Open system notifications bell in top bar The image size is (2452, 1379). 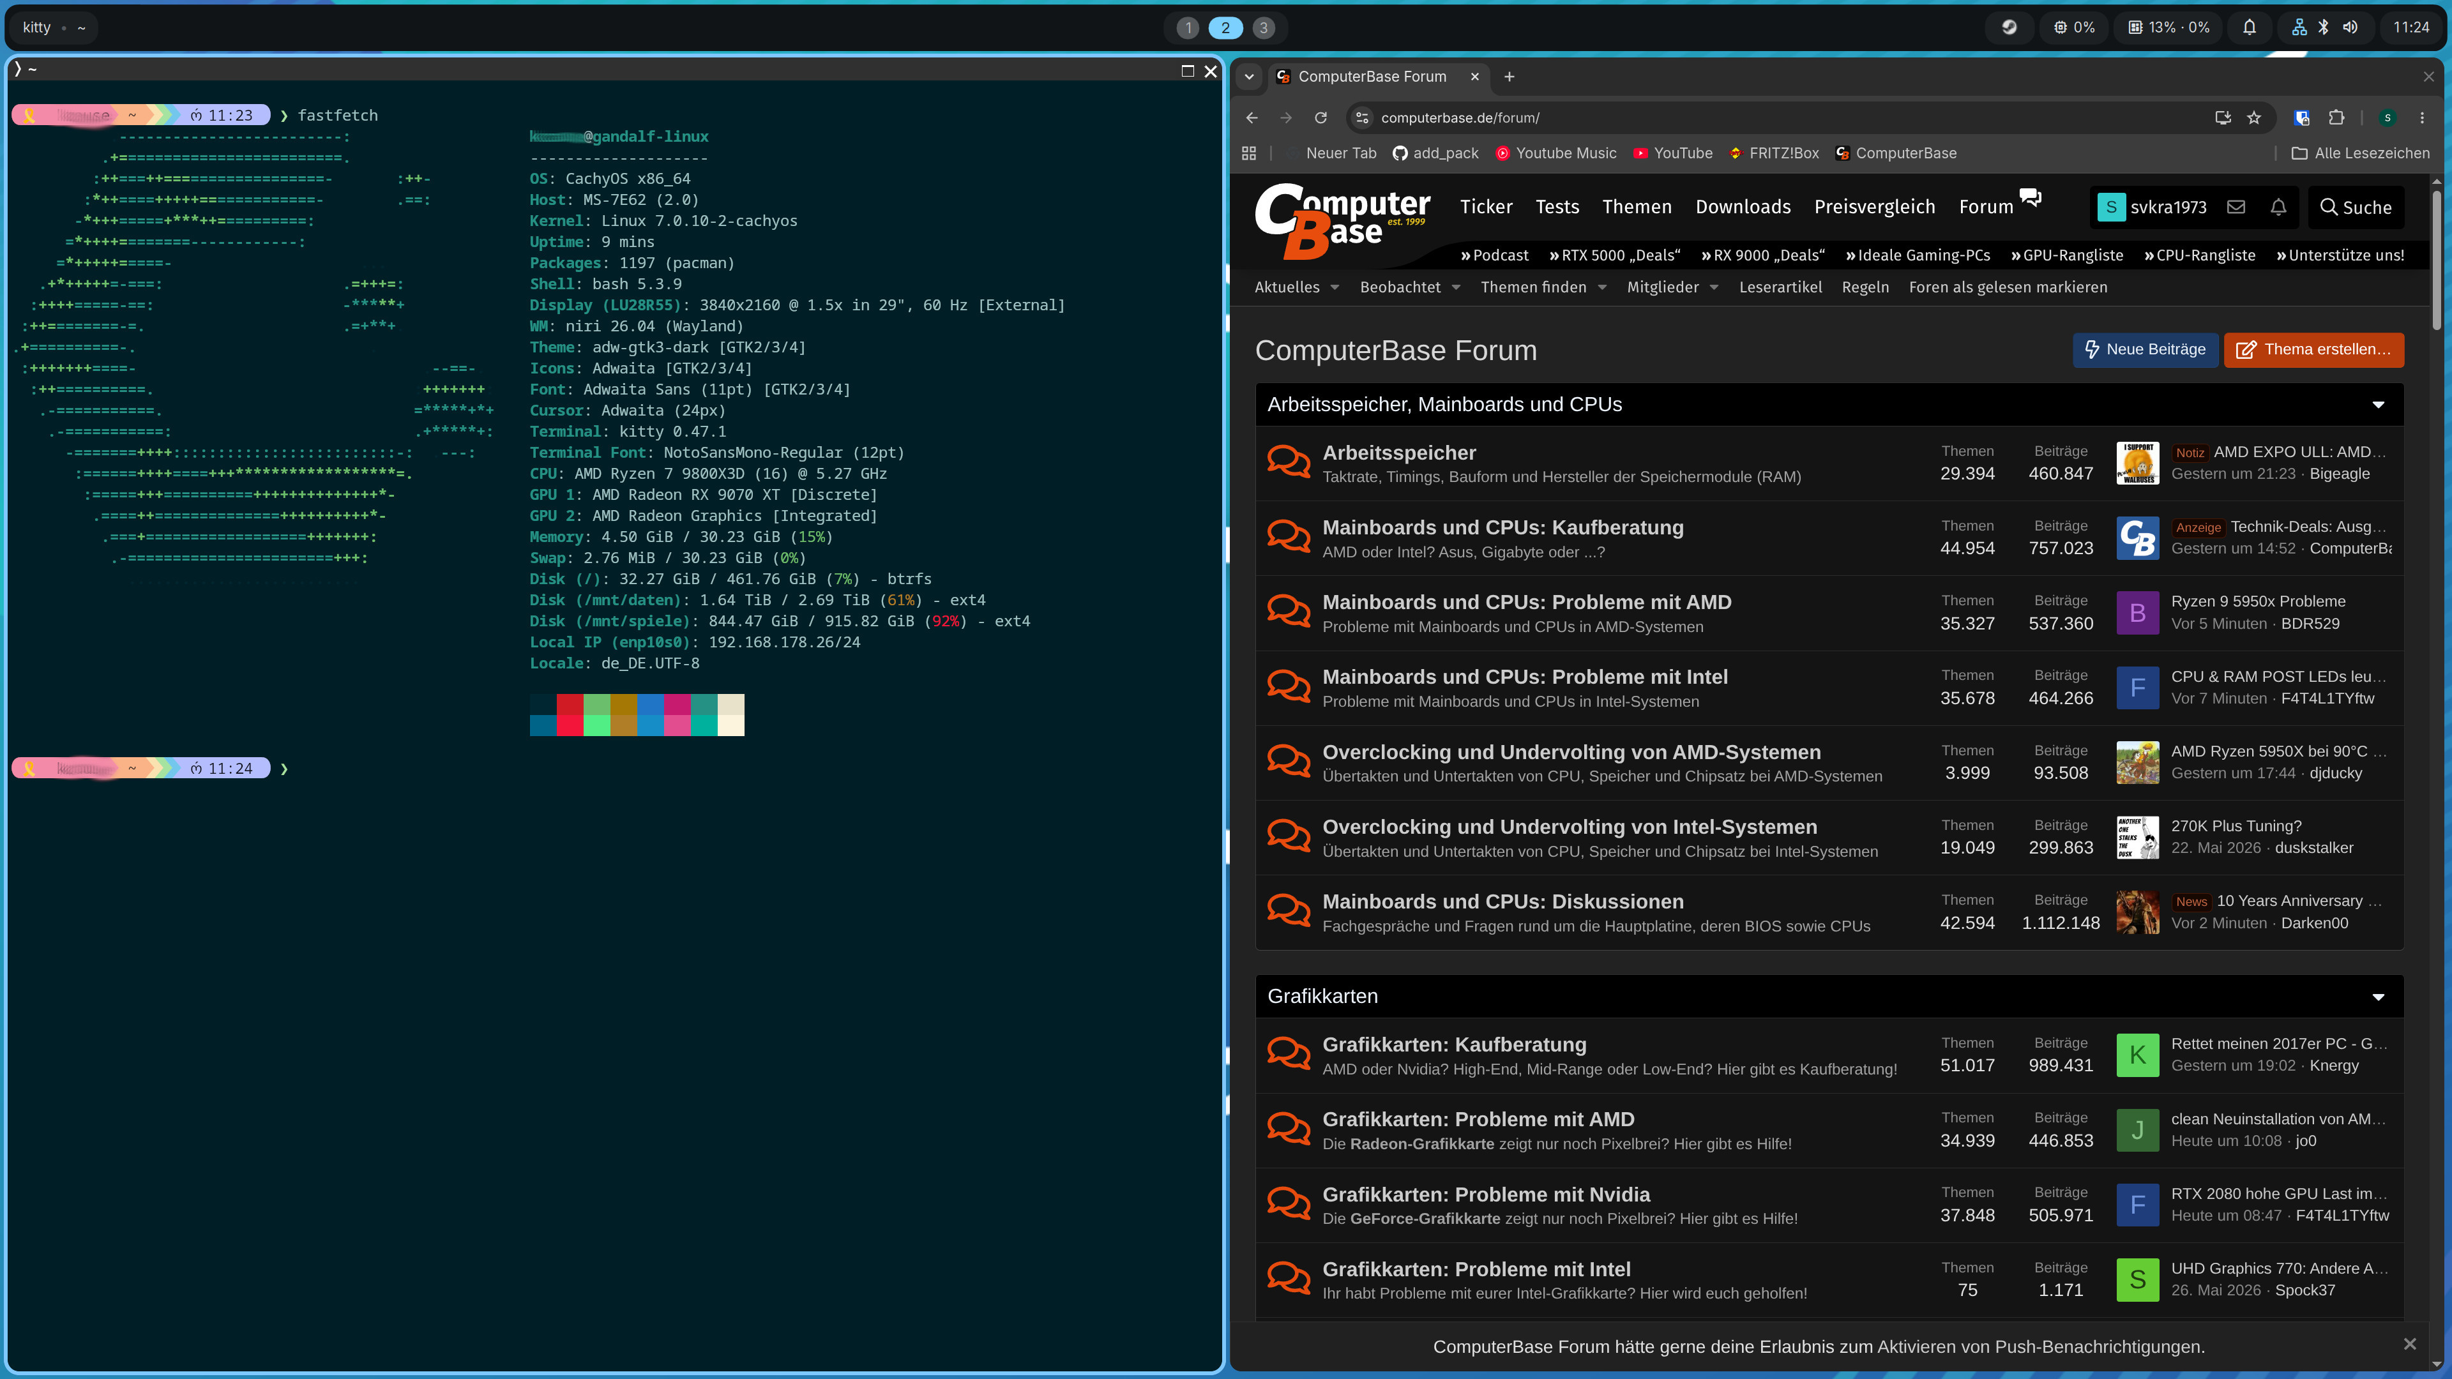[x=2249, y=27]
